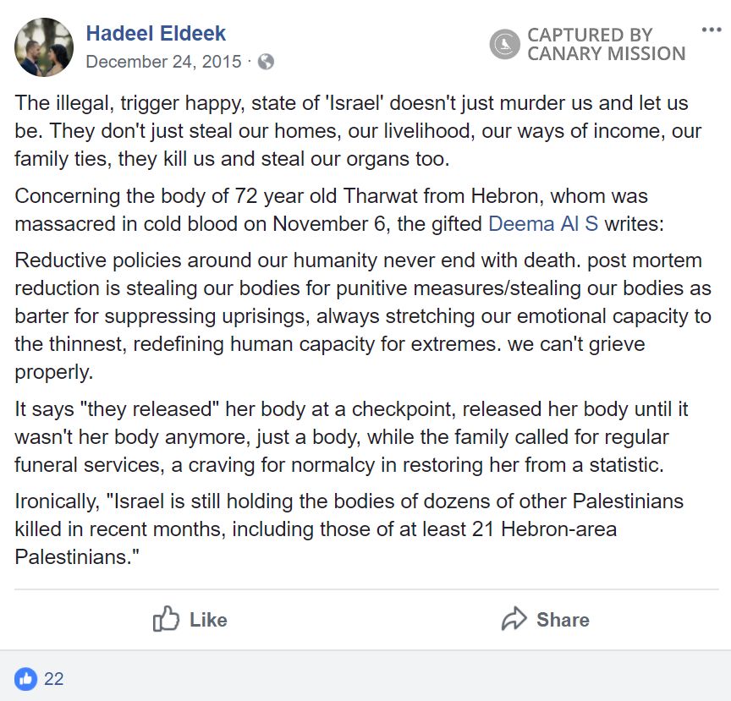Click the share arrow icon
This screenshot has width=731, height=701.
(x=514, y=619)
